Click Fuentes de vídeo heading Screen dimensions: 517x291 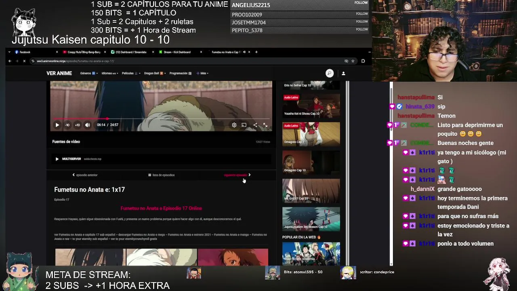pyautogui.click(x=66, y=142)
